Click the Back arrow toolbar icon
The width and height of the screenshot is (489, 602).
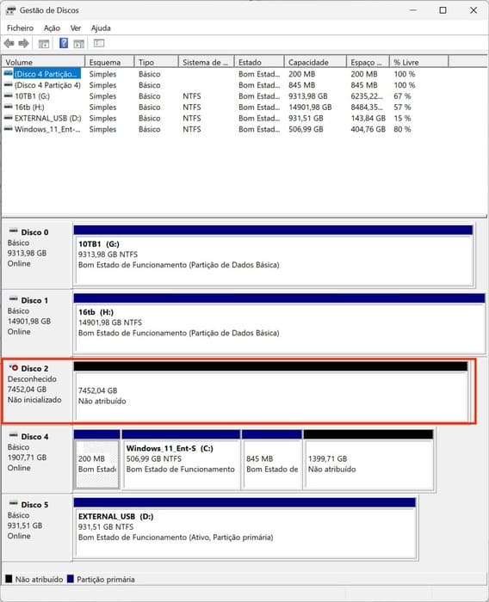(x=9, y=43)
